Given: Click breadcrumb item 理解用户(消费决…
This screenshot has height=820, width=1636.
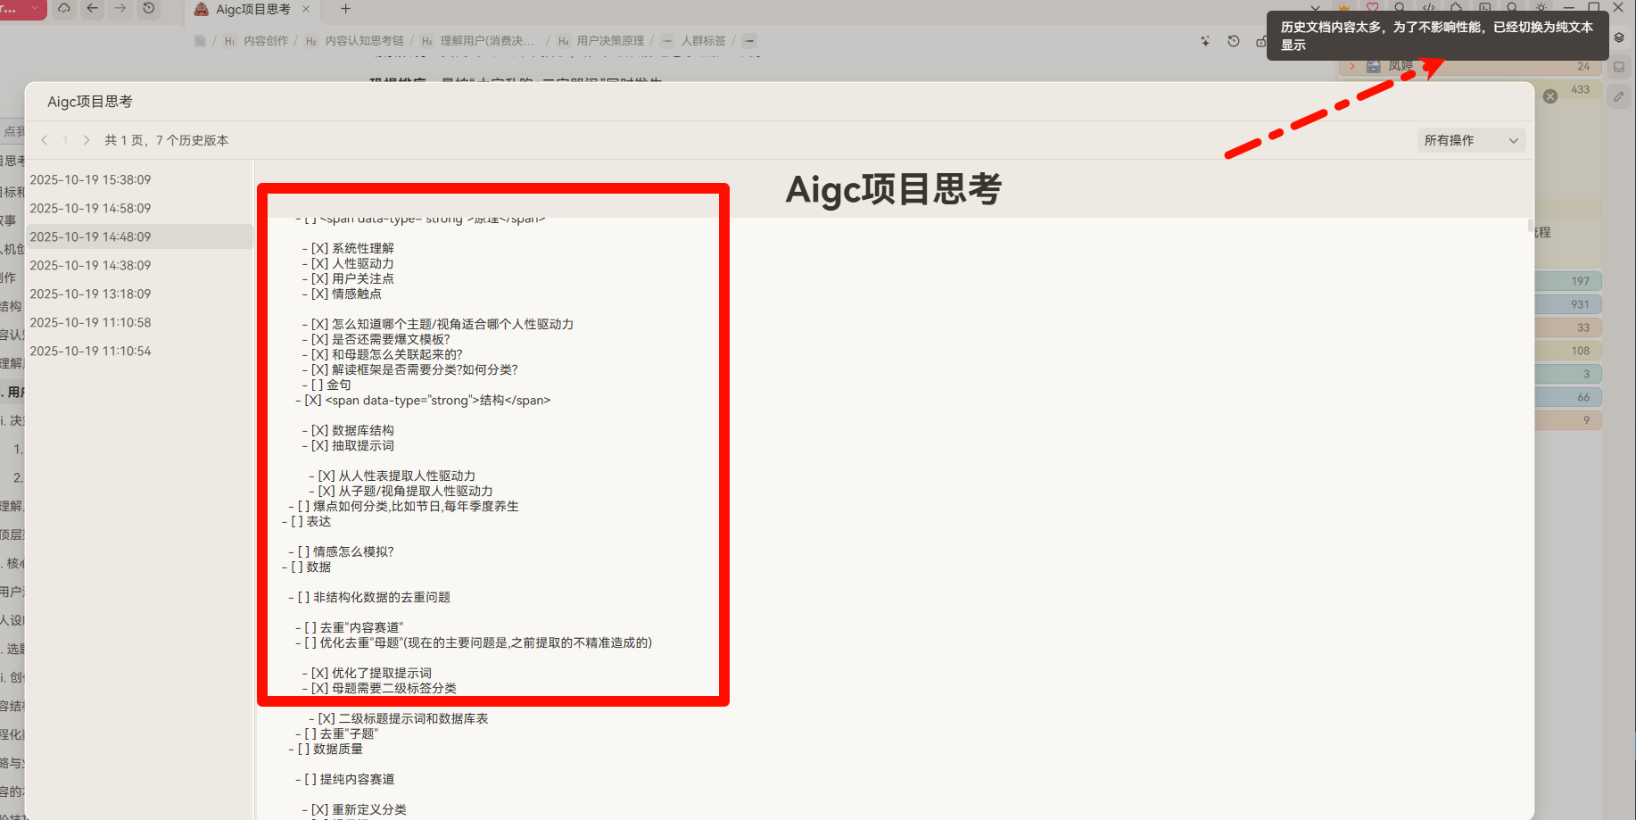Looking at the screenshot, I should tap(487, 41).
